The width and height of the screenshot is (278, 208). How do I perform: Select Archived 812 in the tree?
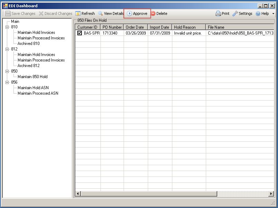tap(28, 66)
